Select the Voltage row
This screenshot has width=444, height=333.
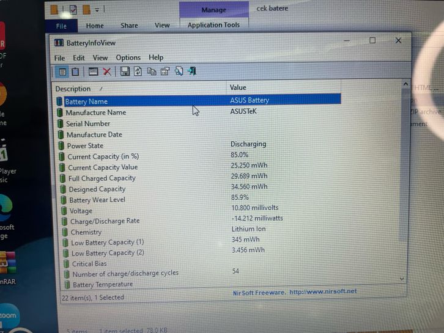(201, 210)
